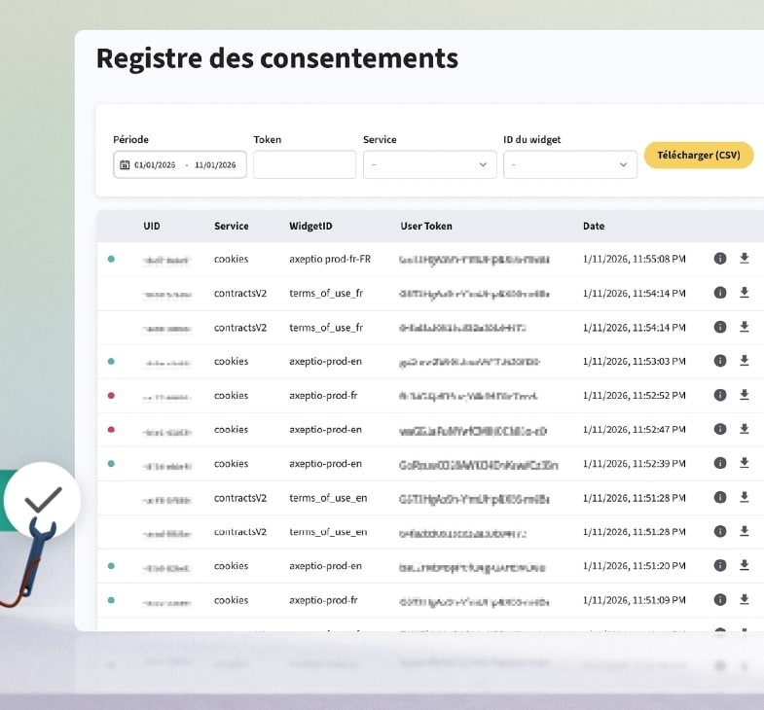Click the date 1/11/2026, 11:52:47 PM
This screenshot has height=710, width=764.
634,430
